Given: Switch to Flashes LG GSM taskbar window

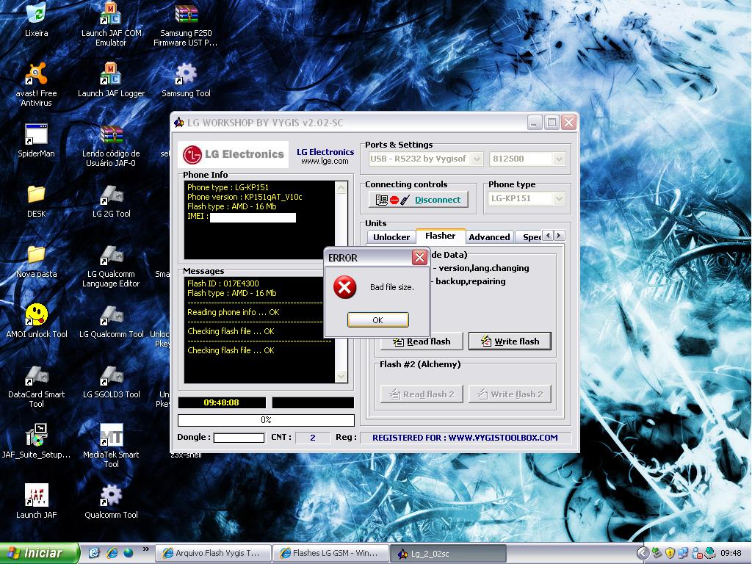Looking at the screenshot, I should 330,554.
